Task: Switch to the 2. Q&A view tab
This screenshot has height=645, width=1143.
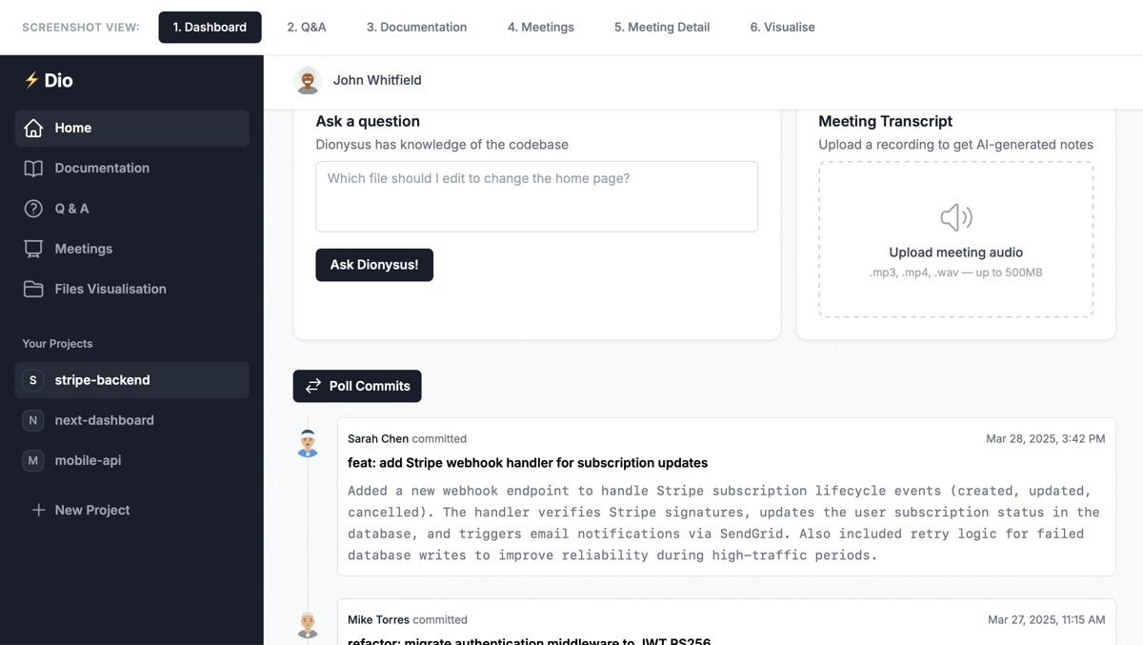Action: point(307,27)
